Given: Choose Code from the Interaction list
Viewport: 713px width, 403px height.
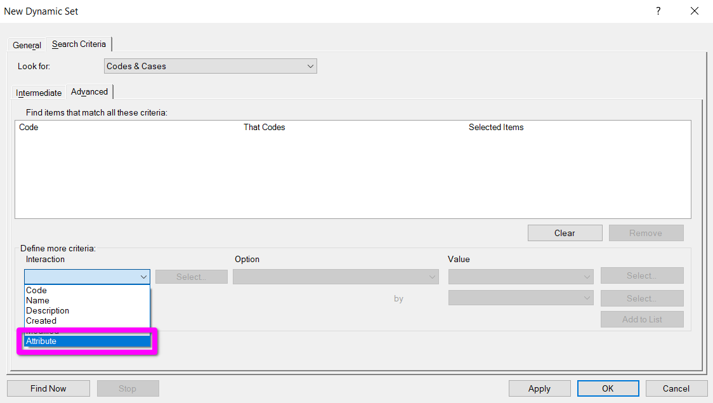Looking at the screenshot, I should click(x=37, y=290).
